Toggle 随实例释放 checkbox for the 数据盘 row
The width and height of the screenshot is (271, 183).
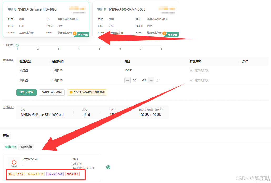point(191,80)
